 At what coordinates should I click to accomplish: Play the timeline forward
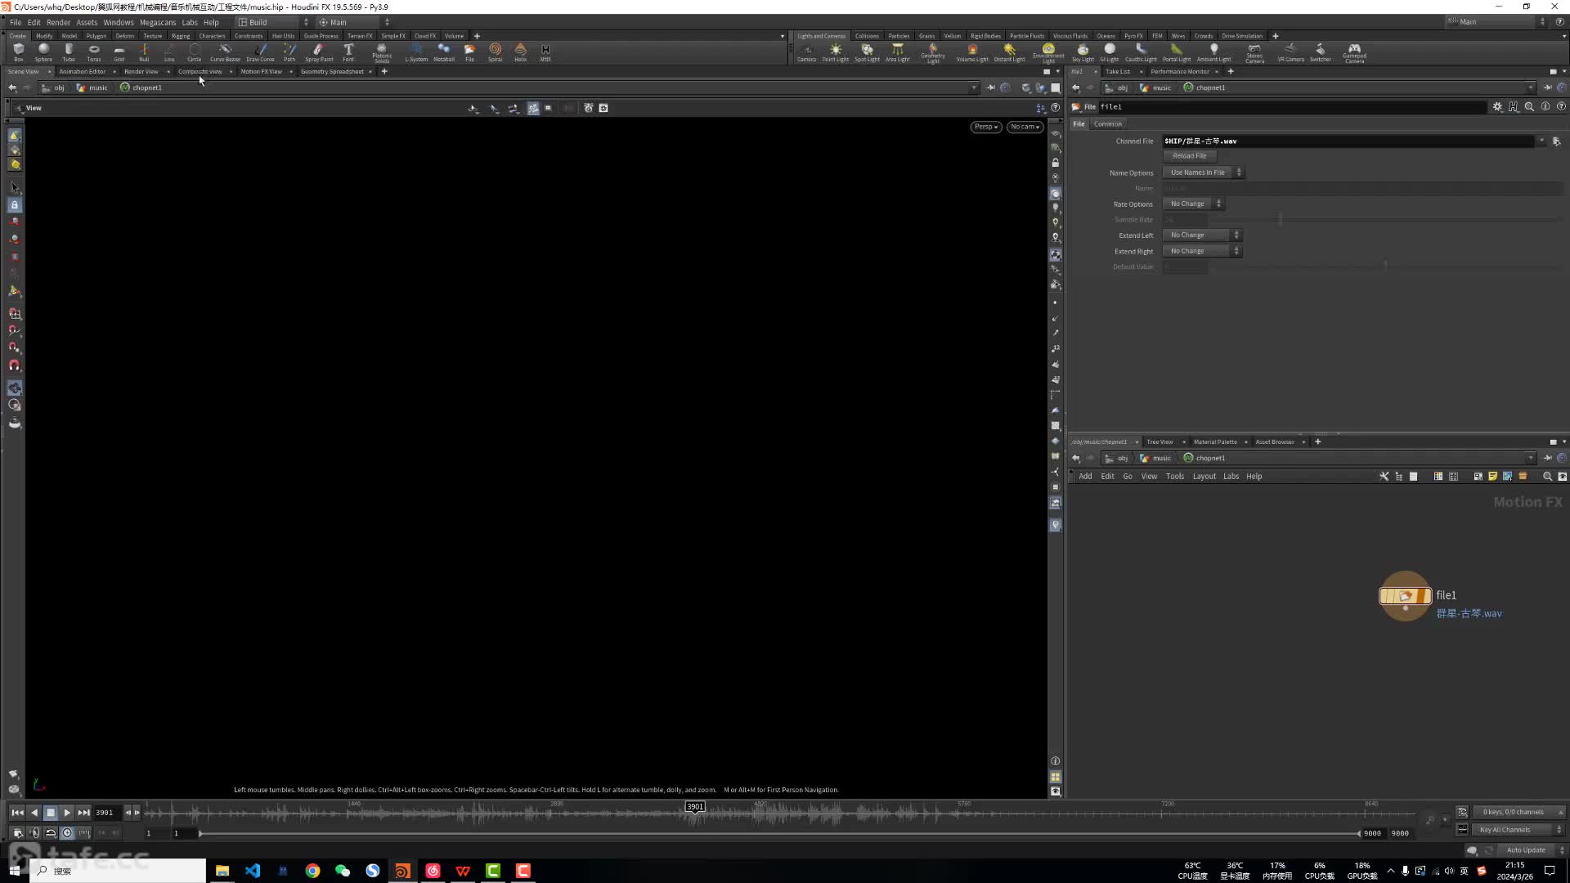coord(67,813)
